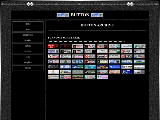Click the Thundercats HO! badge
The width and height of the screenshot is (160, 120).
(x=90, y=62)
